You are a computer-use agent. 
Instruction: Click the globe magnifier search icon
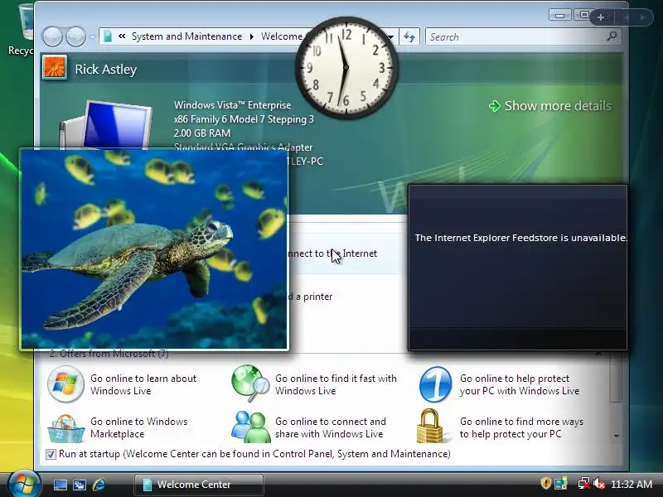coord(250,384)
